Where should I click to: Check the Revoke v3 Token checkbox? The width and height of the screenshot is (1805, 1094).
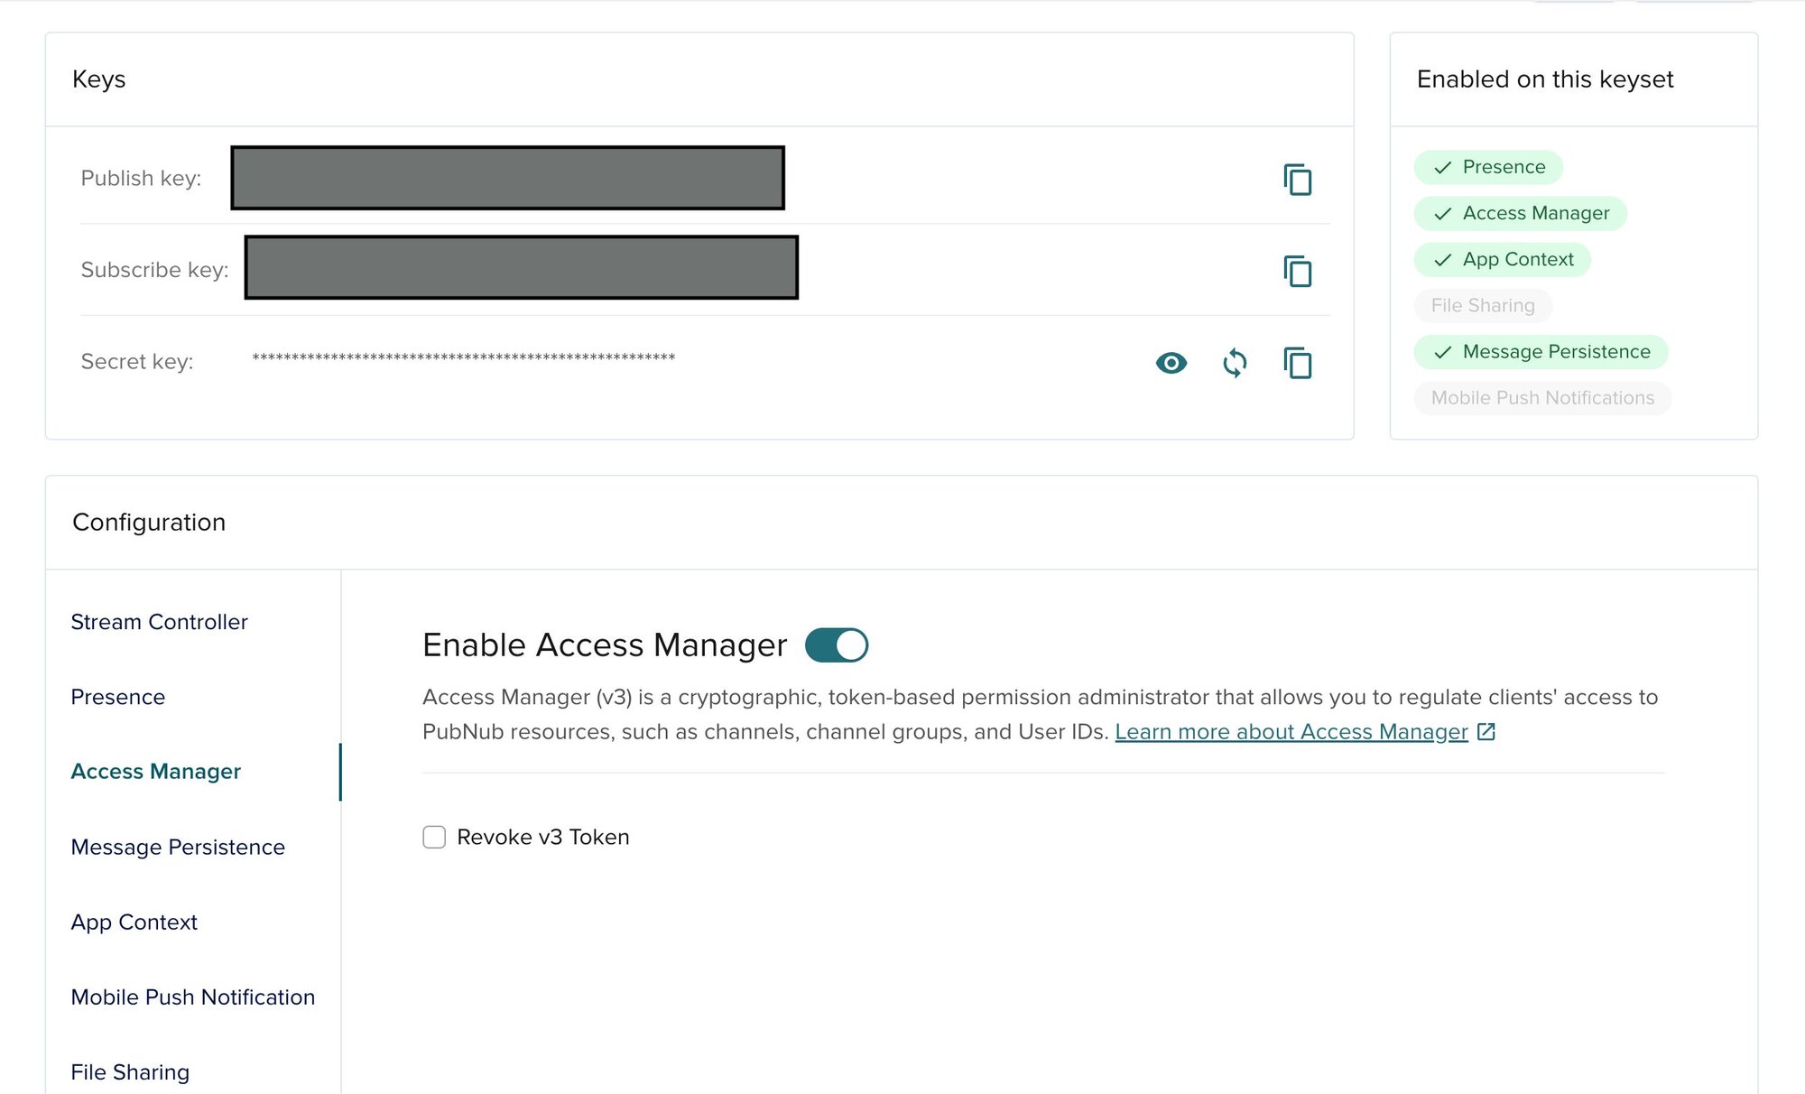434,837
